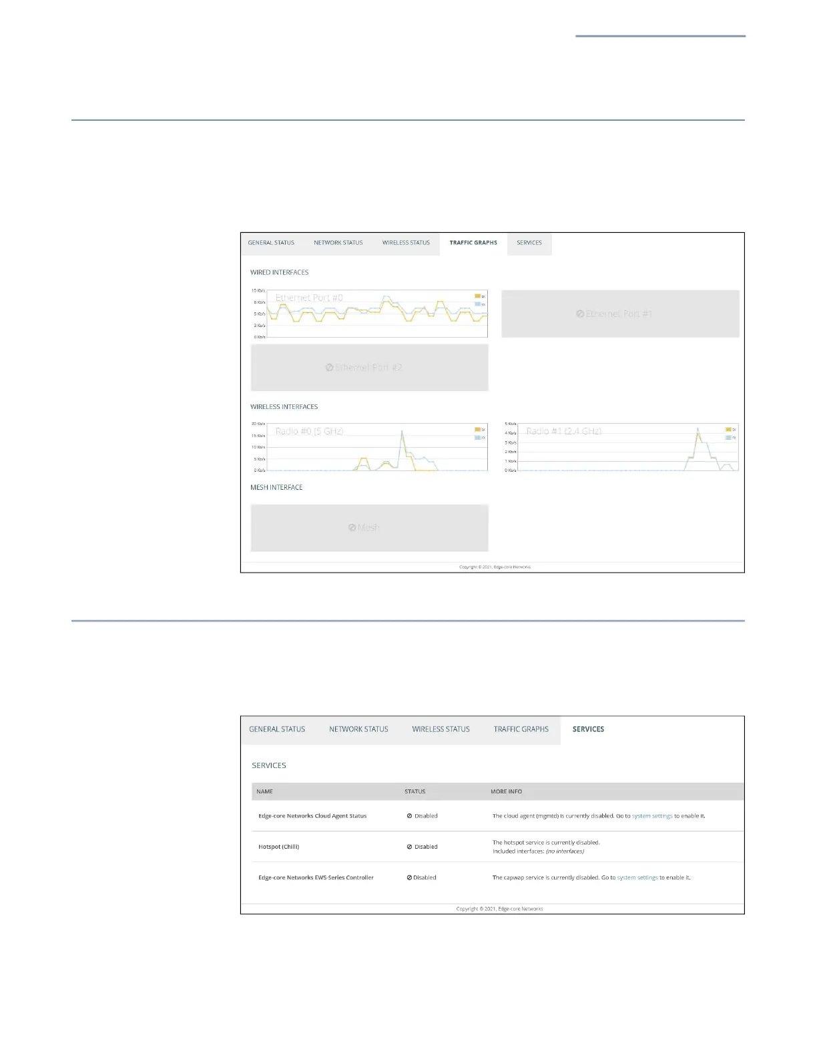The image size is (817, 1057).
Task: Click copyright footer in Traffic Graphs view
Action: pos(495,567)
